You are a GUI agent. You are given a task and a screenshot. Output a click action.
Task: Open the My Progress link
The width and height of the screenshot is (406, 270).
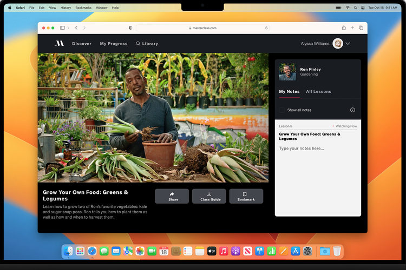coord(114,44)
